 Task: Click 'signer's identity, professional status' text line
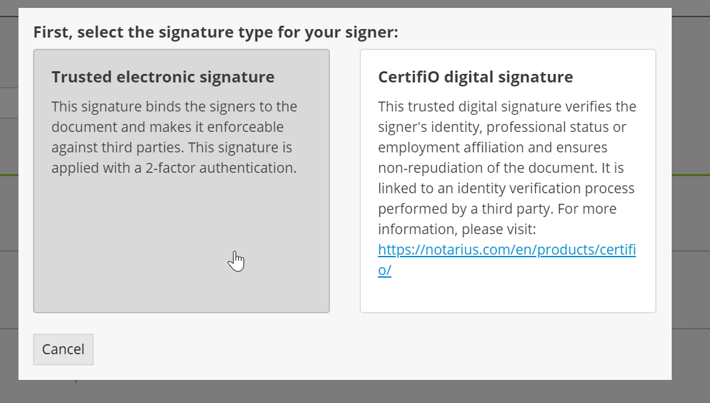point(502,127)
